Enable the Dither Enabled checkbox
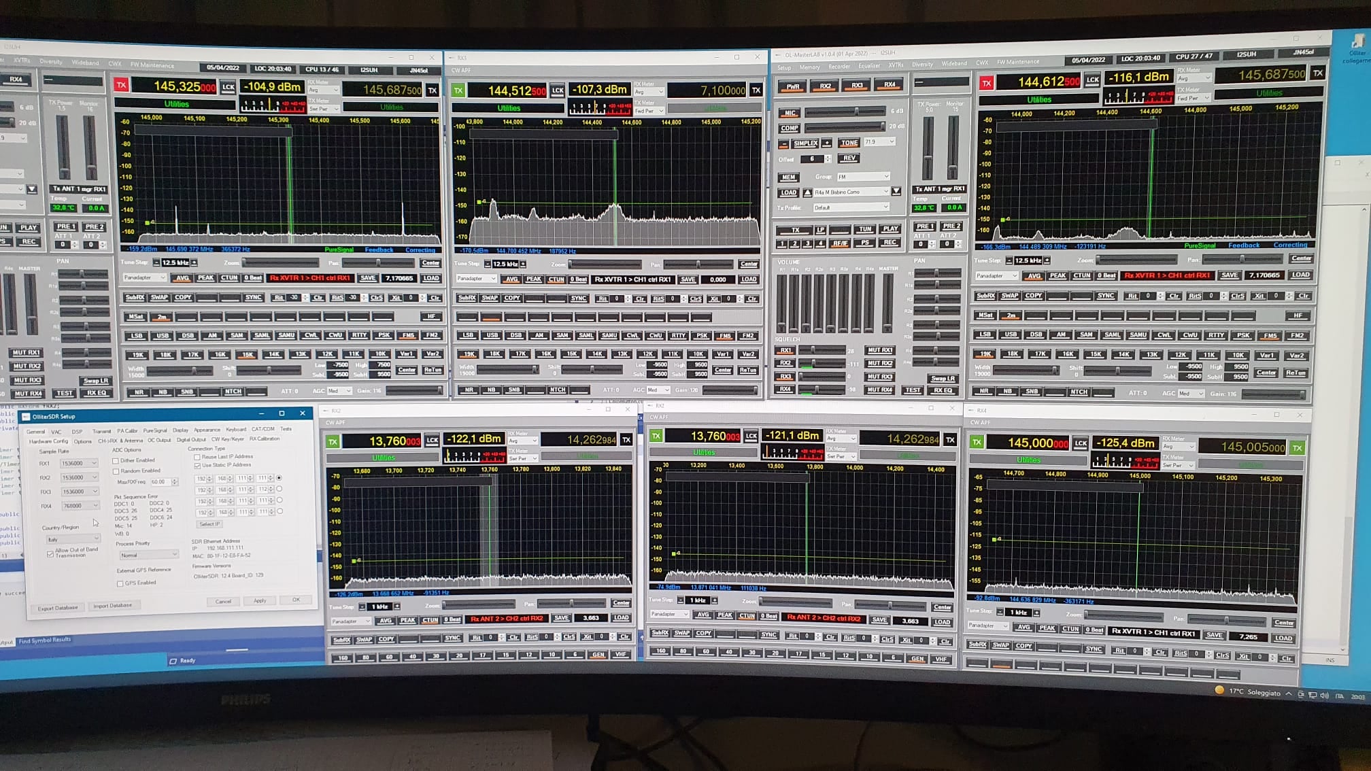Viewport: 1371px width, 771px height. pyautogui.click(x=116, y=460)
